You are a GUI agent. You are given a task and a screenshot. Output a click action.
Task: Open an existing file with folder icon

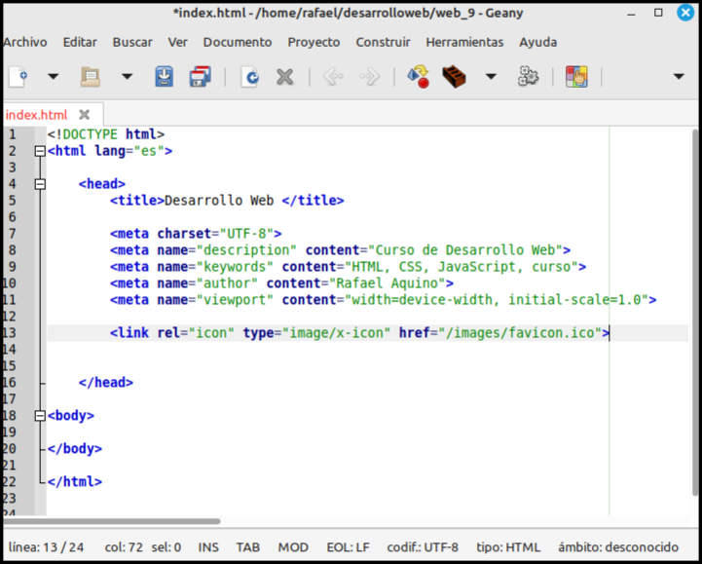[90, 77]
